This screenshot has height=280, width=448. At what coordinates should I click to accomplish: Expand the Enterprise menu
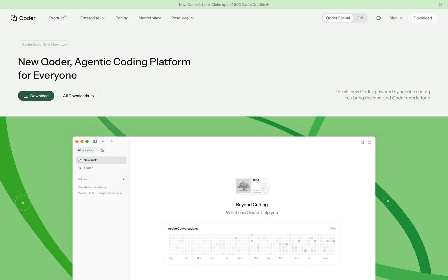coord(92,18)
